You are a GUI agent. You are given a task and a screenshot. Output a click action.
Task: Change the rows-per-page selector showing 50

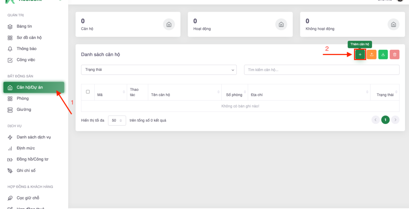[x=117, y=121]
